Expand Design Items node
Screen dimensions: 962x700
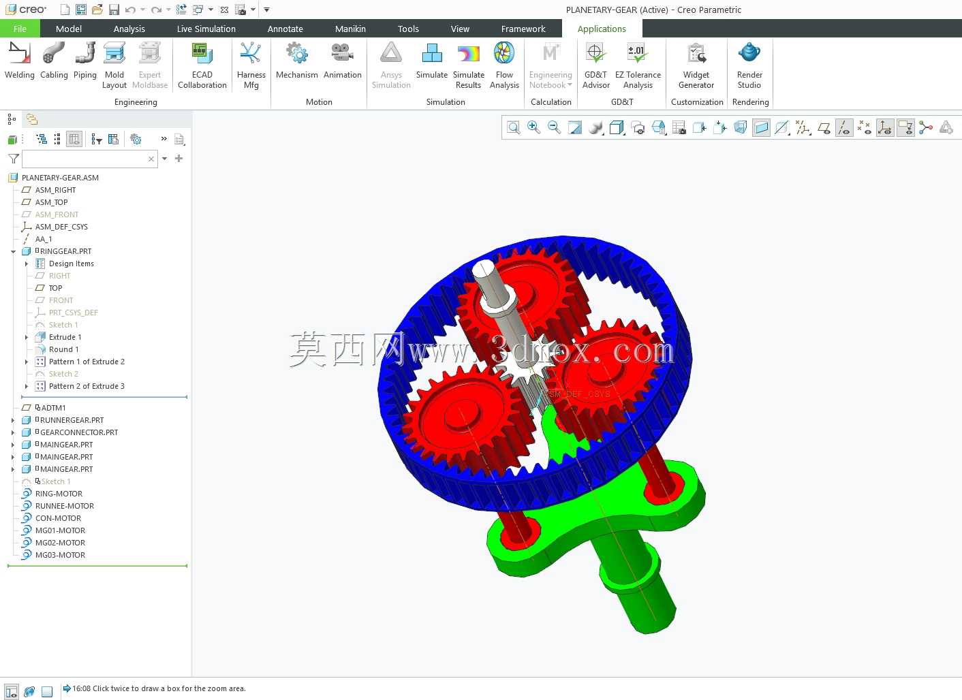tap(27, 264)
